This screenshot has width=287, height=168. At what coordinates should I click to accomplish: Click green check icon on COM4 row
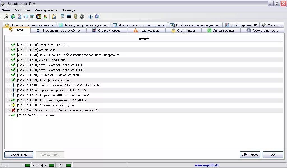pyautogui.click(x=13, y=60)
